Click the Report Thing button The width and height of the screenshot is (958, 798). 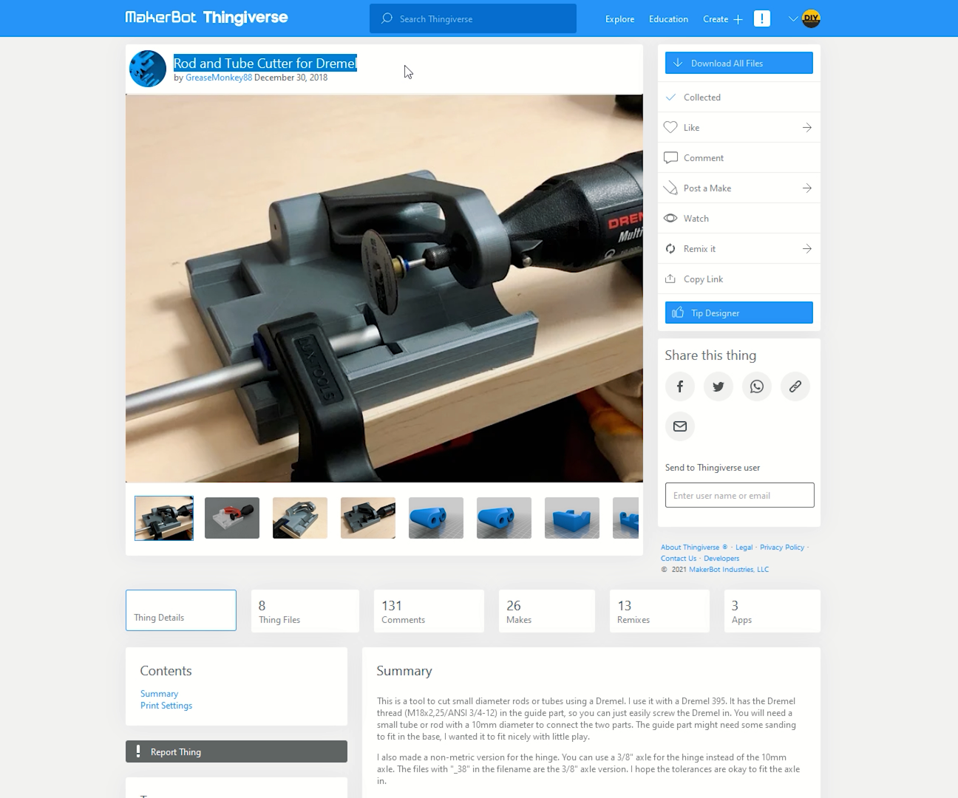(237, 751)
